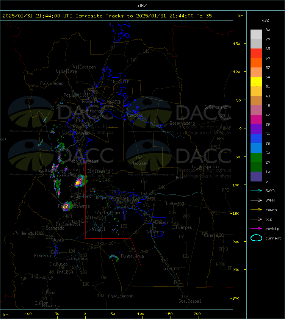Image resolution: width=285 pixels, height=319 pixels.
Task: Click the radar echo beside Punta_Agua
Action: [x=114, y=258]
